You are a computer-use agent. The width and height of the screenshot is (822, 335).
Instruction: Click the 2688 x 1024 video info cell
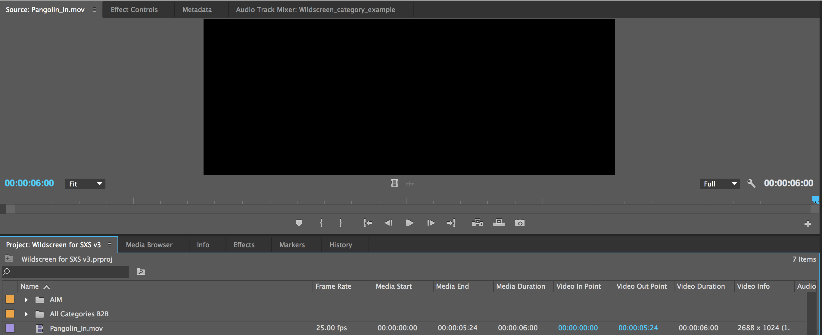point(764,328)
